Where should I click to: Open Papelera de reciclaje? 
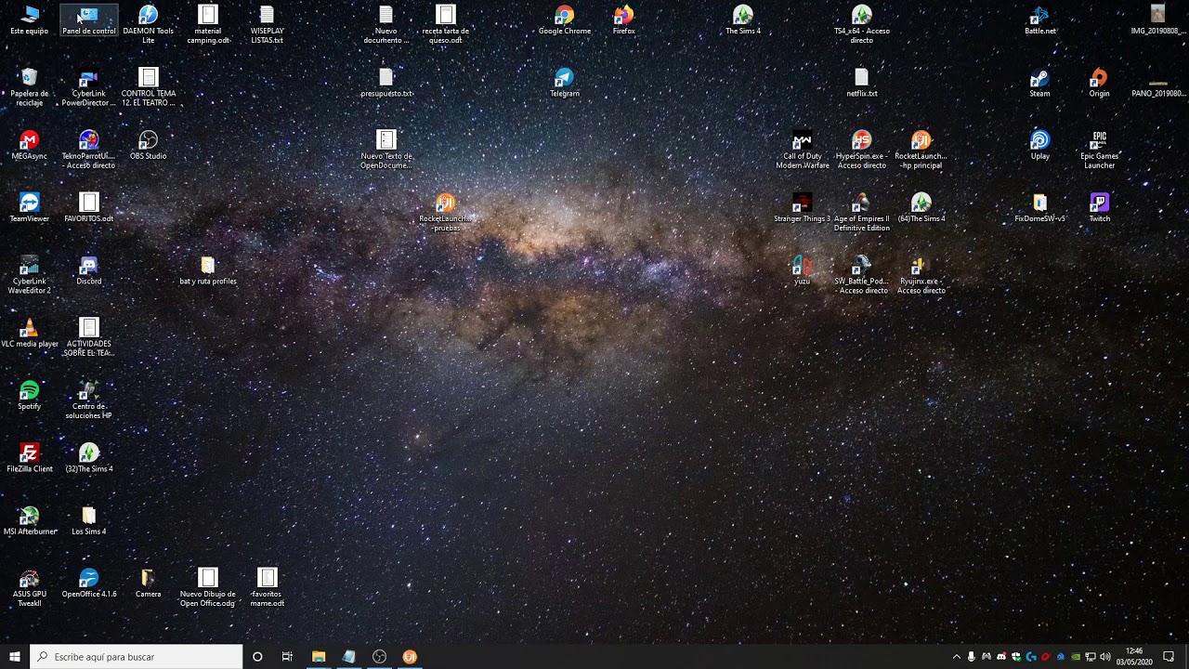(x=30, y=87)
